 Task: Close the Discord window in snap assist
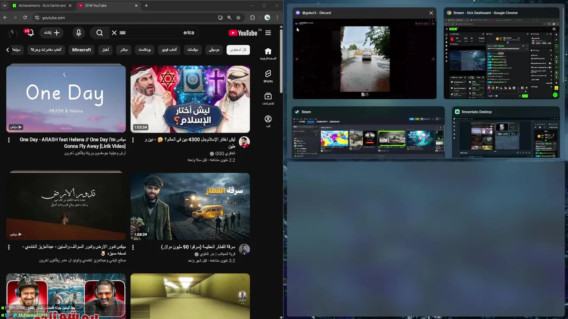[431, 13]
